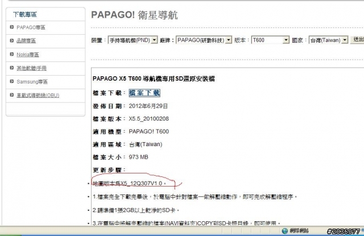Open the Samsung專區 sidebar link
Viewport: 364px width, 236px height.
click(x=32, y=82)
